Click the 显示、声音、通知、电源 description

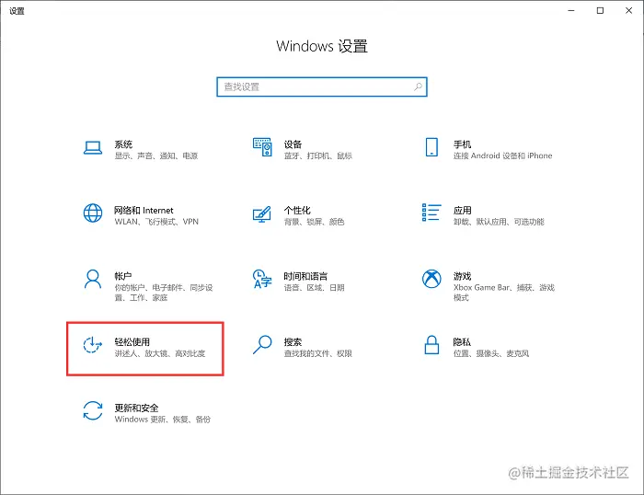point(156,155)
